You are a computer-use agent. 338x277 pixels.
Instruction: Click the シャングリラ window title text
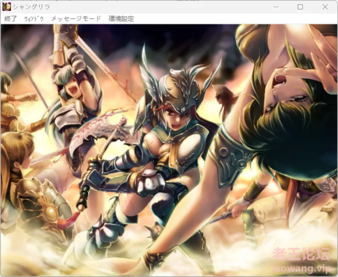coord(31,7)
